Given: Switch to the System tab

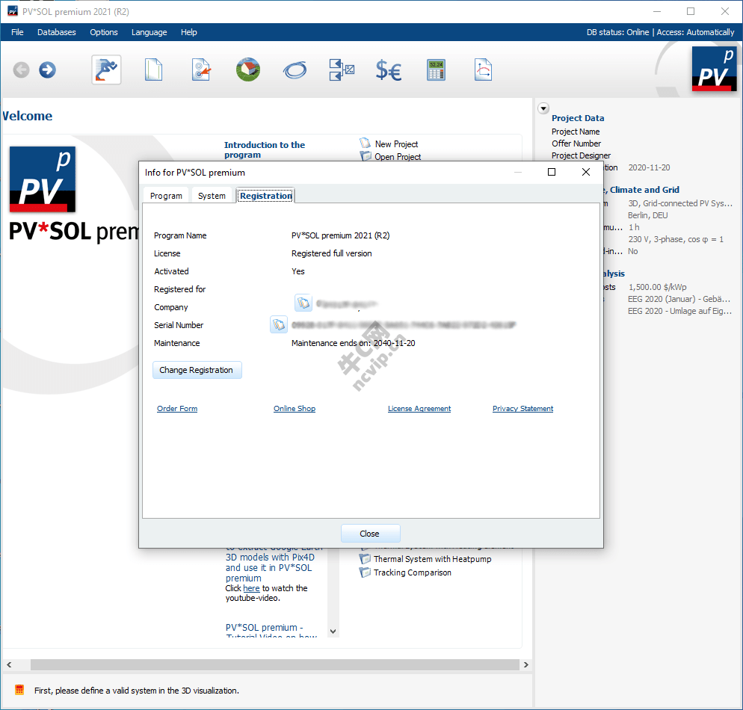Looking at the screenshot, I should click(x=212, y=196).
